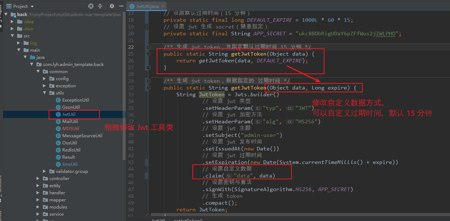Collapse the utils package arrow
The width and height of the screenshot is (450, 221).
pyautogui.click(x=45, y=93)
